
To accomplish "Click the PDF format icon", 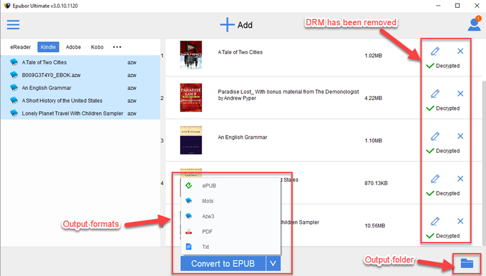I will coord(188,232).
